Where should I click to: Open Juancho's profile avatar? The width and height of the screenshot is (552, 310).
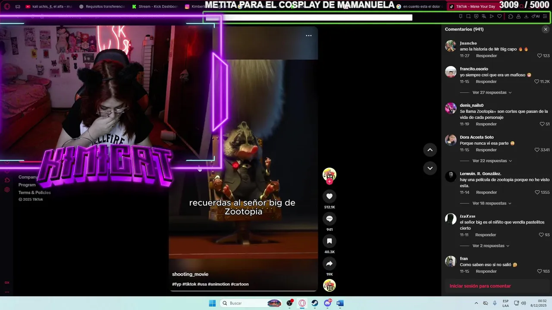click(x=451, y=46)
